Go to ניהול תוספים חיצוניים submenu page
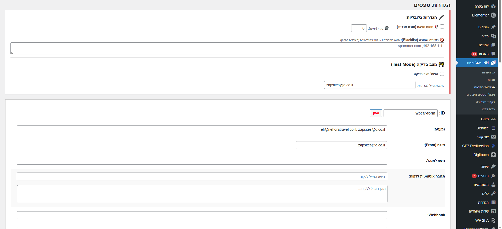The height and width of the screenshot is (229, 502). pos(481,95)
